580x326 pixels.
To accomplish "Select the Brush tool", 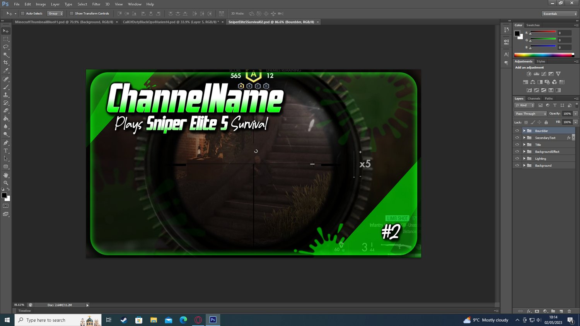I will tap(6, 87).
